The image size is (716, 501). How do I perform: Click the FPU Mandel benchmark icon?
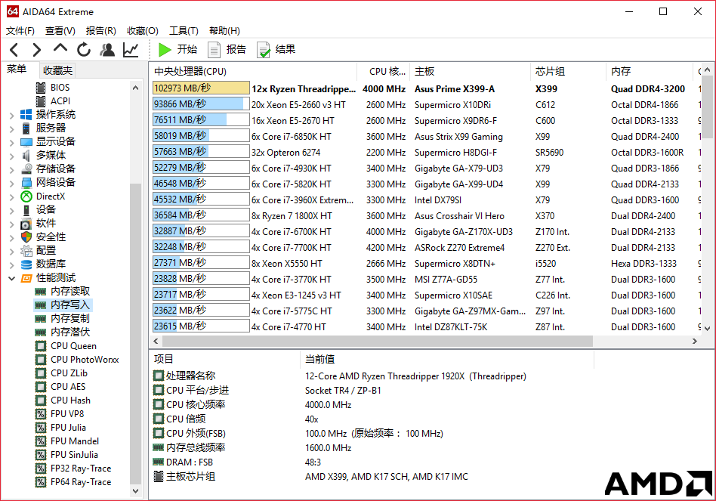41,441
